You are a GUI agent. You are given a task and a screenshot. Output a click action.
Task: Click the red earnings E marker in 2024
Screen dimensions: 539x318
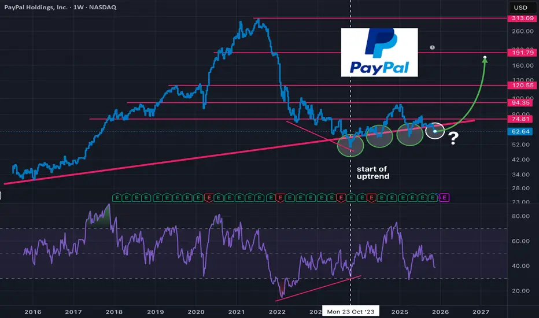371,198
